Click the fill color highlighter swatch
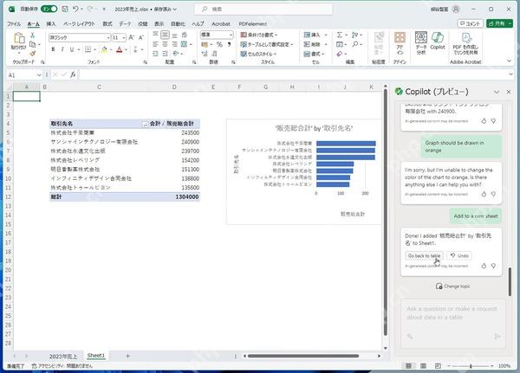The height and width of the screenshot is (373, 520). pyautogui.click(x=104, y=49)
